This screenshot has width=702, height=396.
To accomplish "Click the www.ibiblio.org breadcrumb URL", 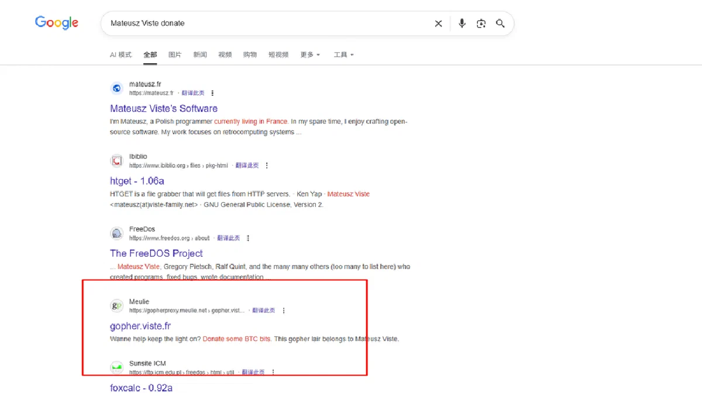I will [x=178, y=166].
